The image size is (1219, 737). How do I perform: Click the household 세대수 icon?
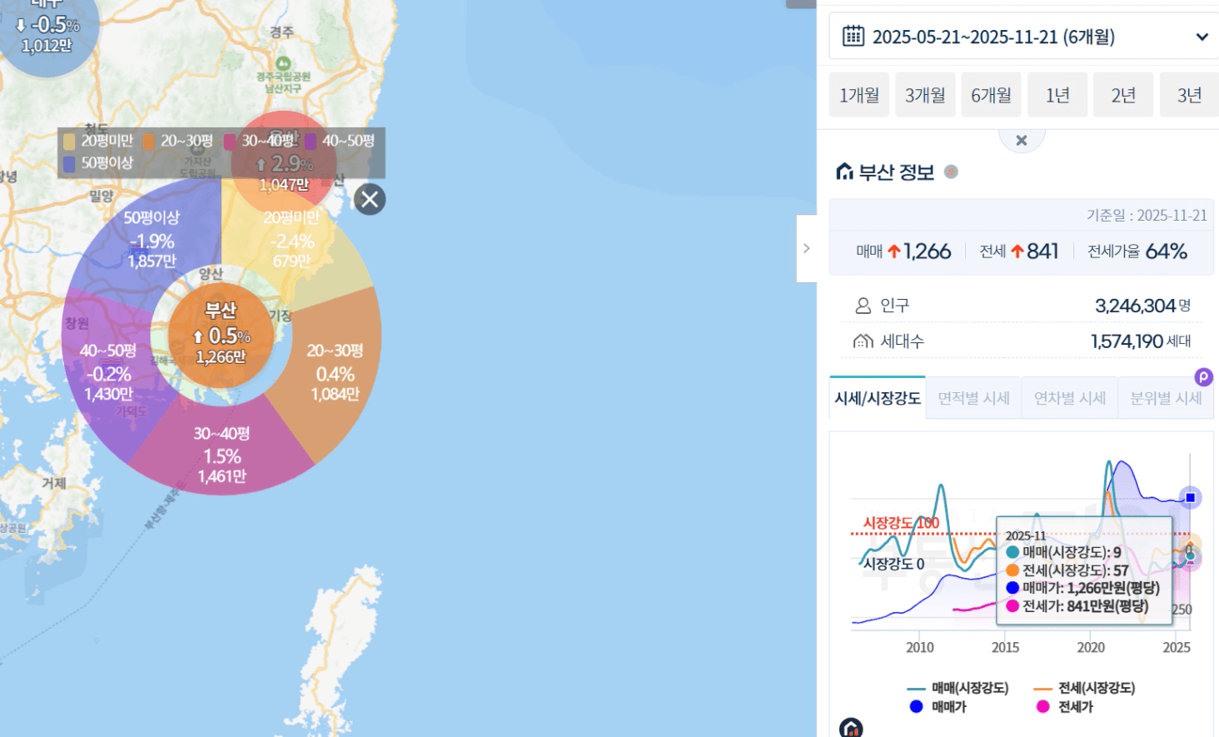pyautogui.click(x=863, y=341)
